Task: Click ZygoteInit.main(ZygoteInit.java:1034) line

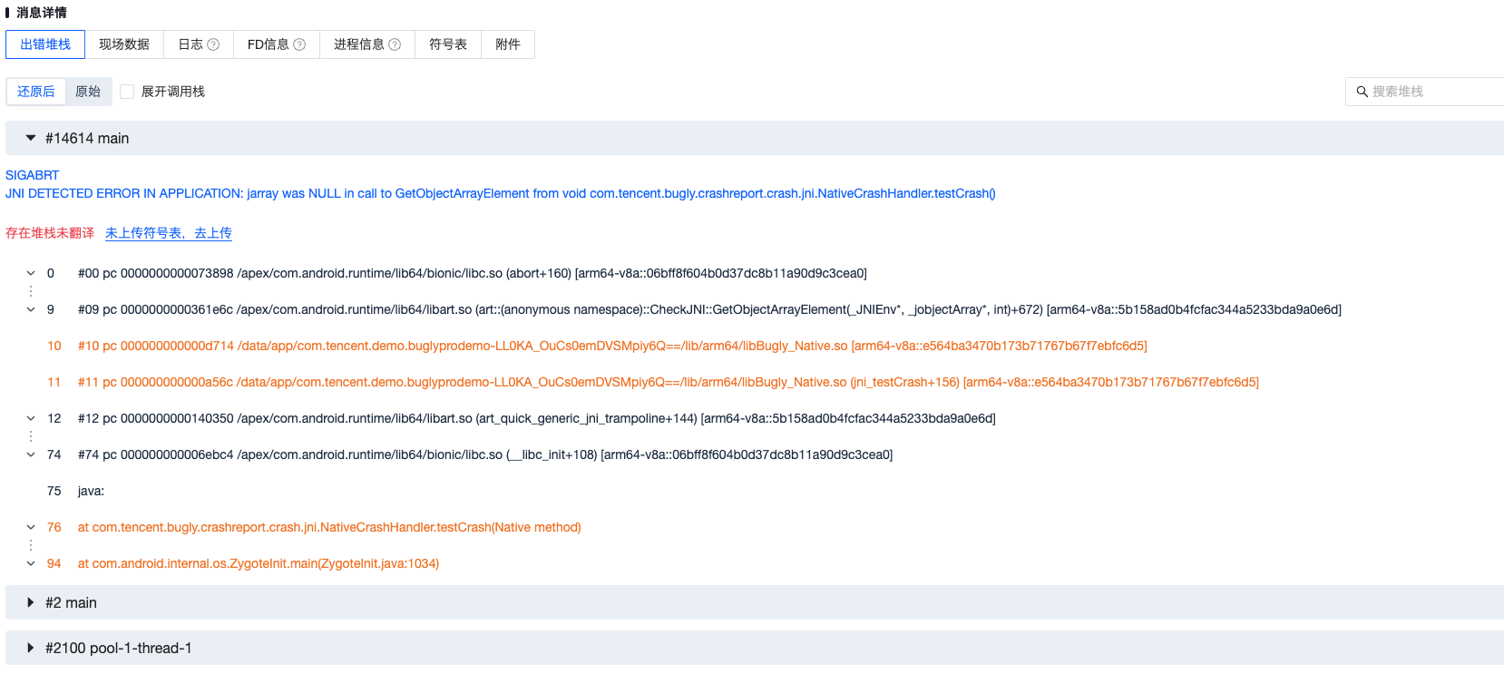Action: coord(259,563)
